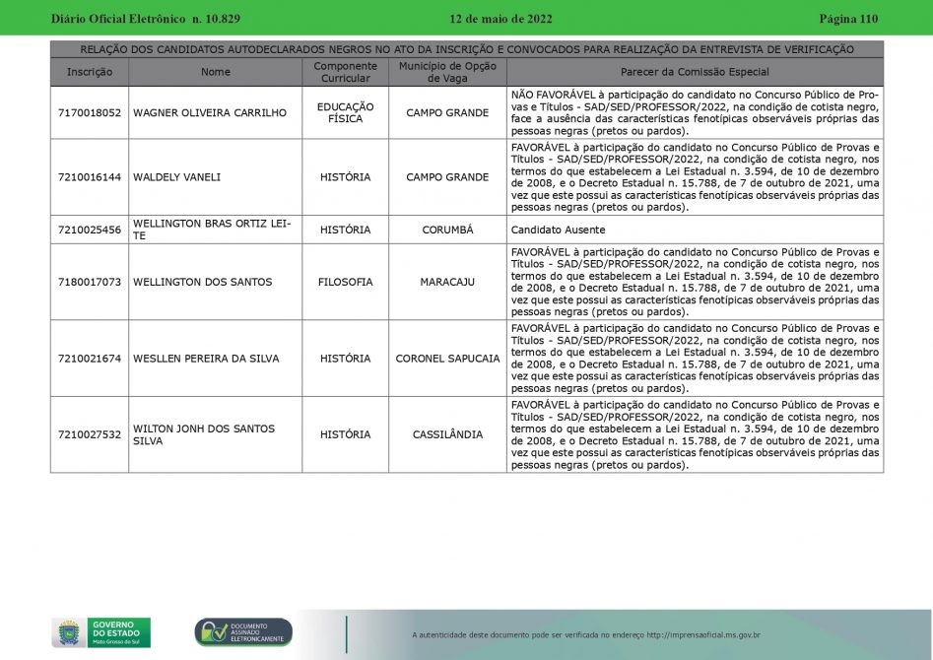Click the name Wilton Jonh dos Santos Silva
933x660 pixels.
pyautogui.click(x=204, y=434)
